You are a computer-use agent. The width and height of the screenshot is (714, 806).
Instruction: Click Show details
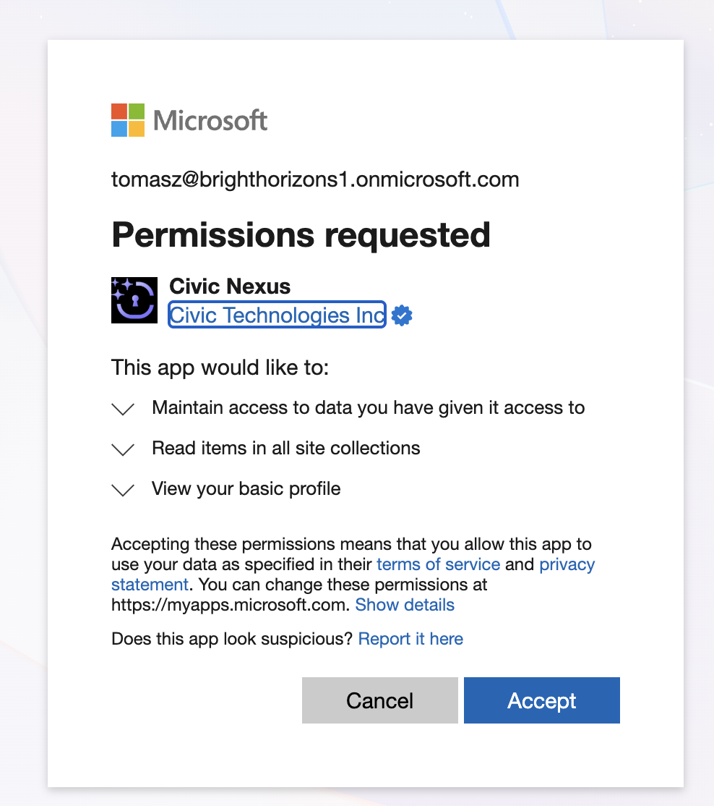pos(405,605)
